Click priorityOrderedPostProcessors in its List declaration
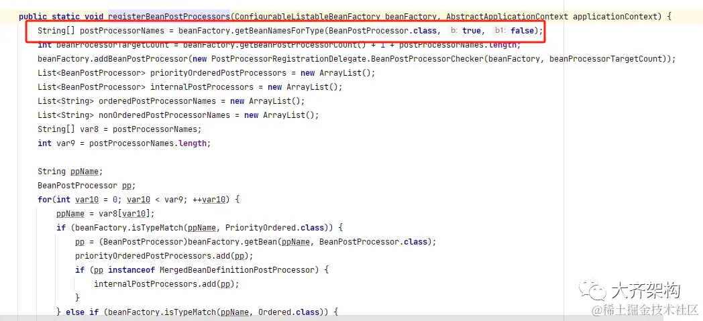 (218, 73)
